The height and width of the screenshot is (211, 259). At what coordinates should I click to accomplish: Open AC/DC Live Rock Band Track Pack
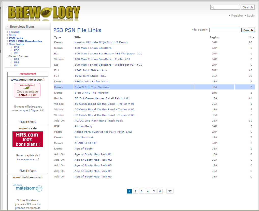(99, 121)
